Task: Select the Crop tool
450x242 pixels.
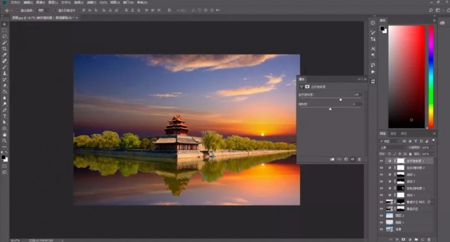Action: tap(4, 49)
